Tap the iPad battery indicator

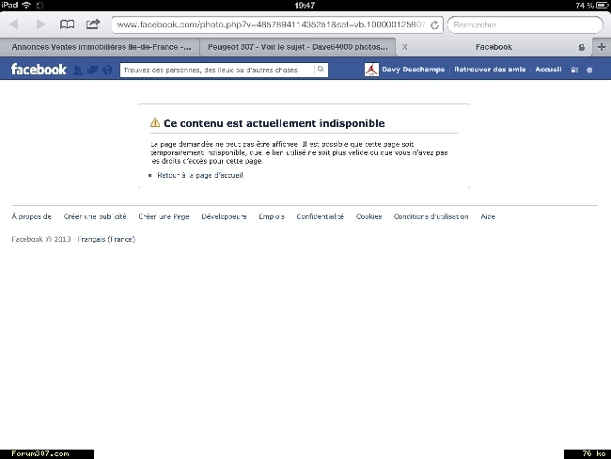pos(602,6)
